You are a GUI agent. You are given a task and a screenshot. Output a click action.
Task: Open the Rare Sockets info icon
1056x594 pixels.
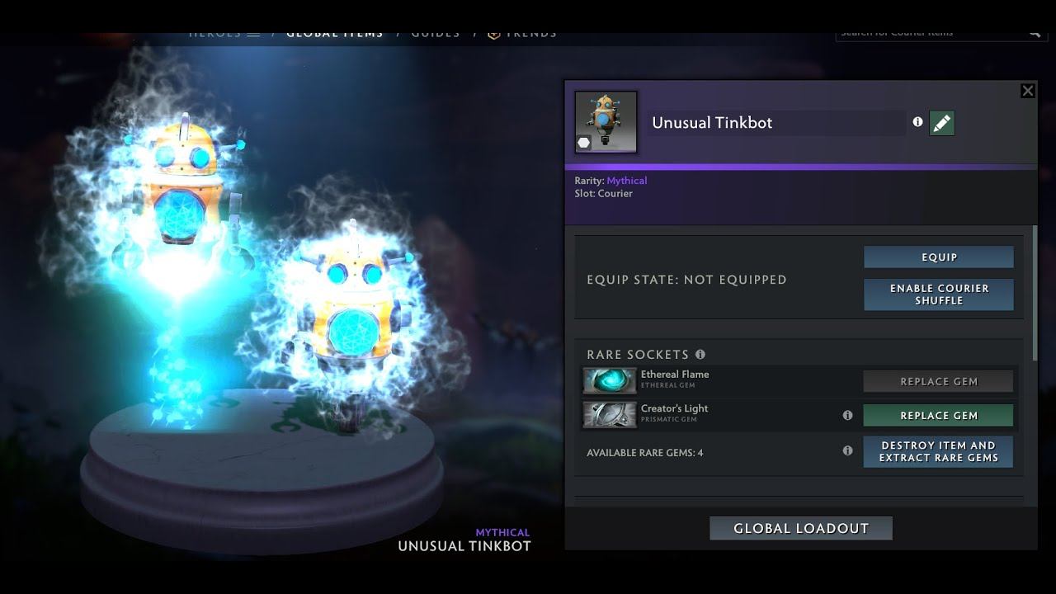click(x=700, y=354)
